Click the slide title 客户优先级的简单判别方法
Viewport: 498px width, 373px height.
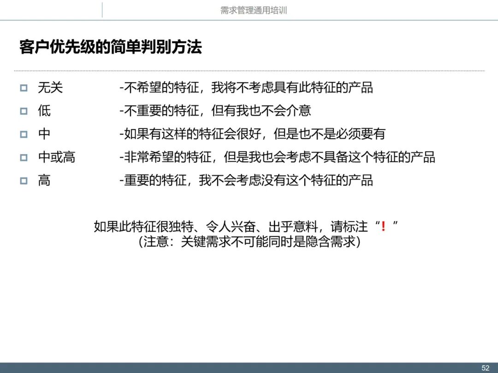pyautogui.click(x=112, y=46)
